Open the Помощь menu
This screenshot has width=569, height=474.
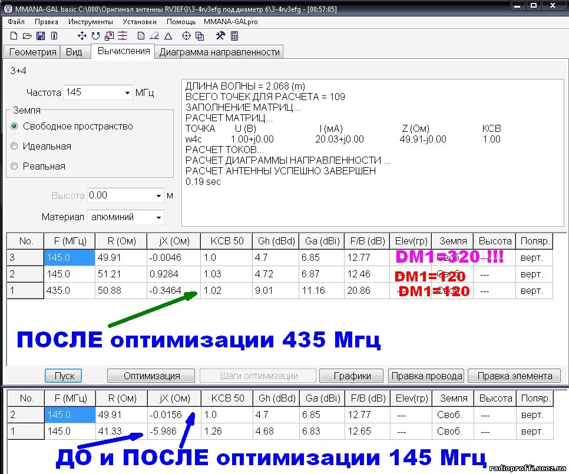pyautogui.click(x=181, y=22)
